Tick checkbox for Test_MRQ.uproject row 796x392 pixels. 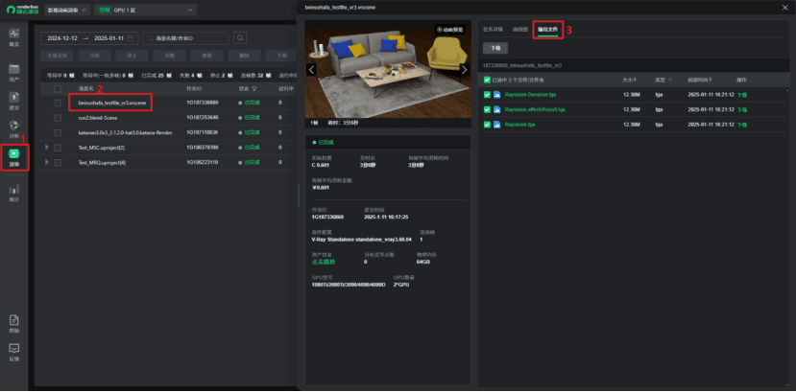click(x=58, y=163)
